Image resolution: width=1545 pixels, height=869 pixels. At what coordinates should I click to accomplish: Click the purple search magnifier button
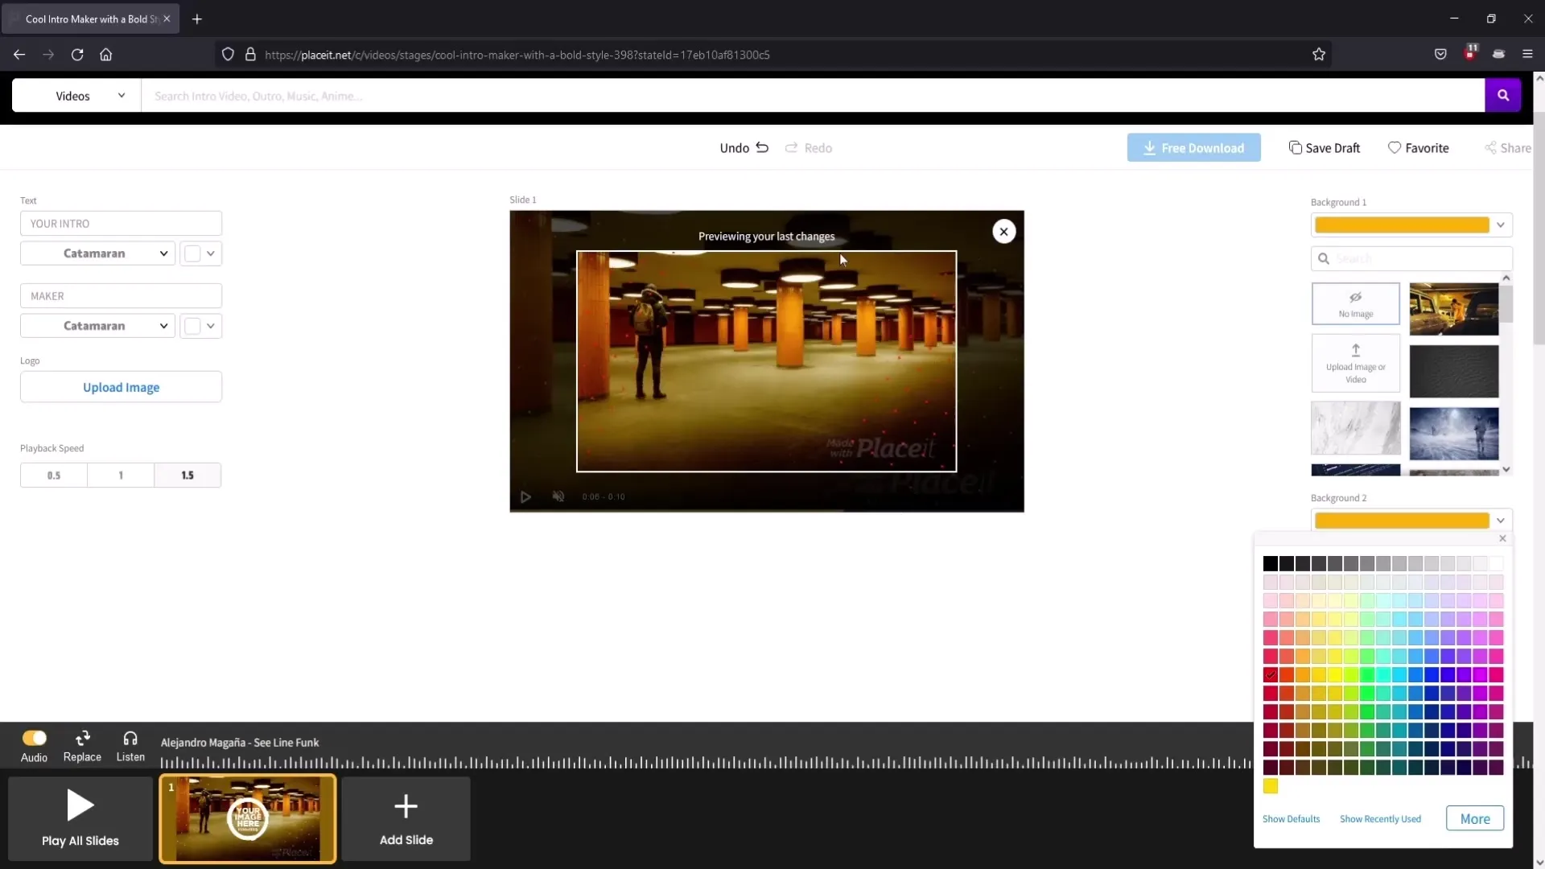(x=1502, y=95)
